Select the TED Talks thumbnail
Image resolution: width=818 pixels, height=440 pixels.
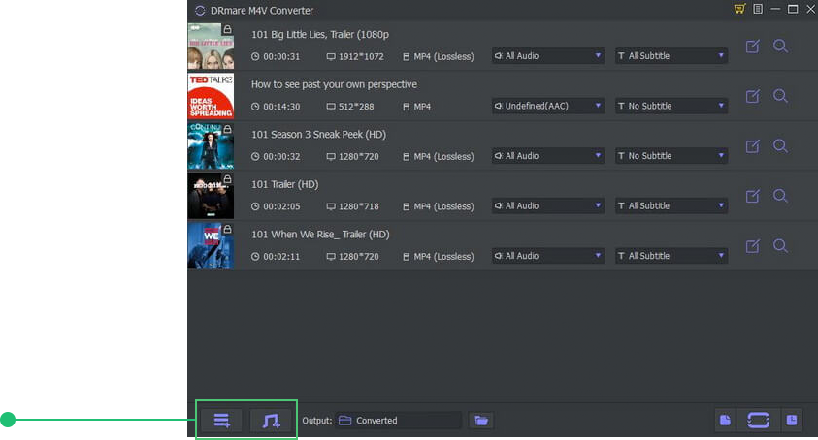point(211,96)
